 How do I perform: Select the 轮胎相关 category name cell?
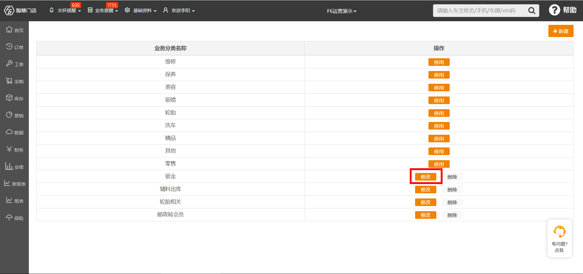coord(170,202)
